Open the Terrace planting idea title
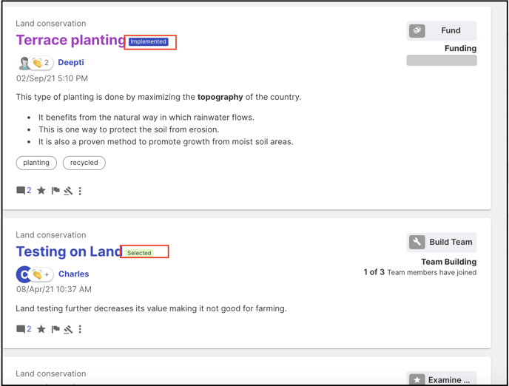The image size is (509, 386). point(71,40)
